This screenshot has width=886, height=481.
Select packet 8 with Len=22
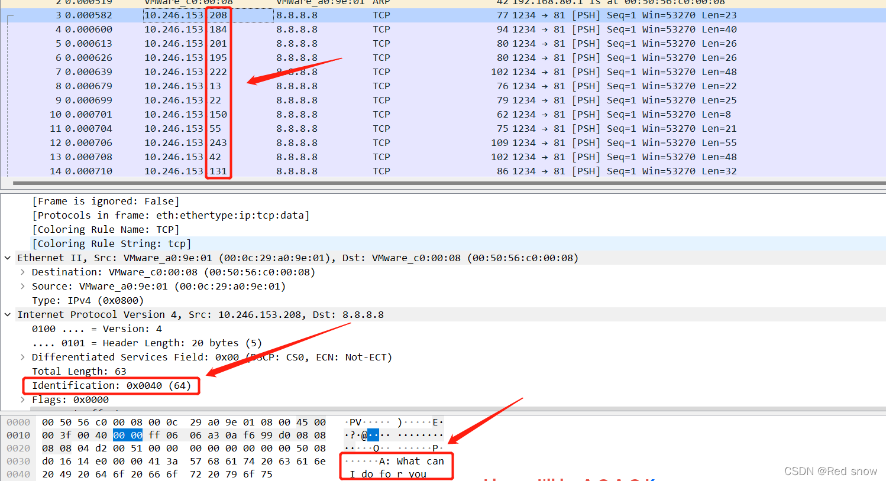pyautogui.click(x=443, y=86)
